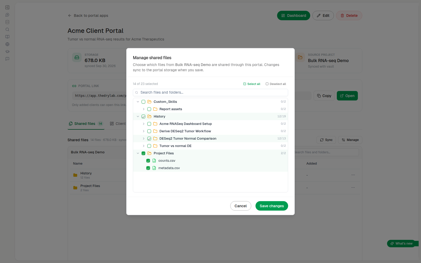Click the metadata.csv file icon
The image size is (421, 263).
tap(154, 168)
